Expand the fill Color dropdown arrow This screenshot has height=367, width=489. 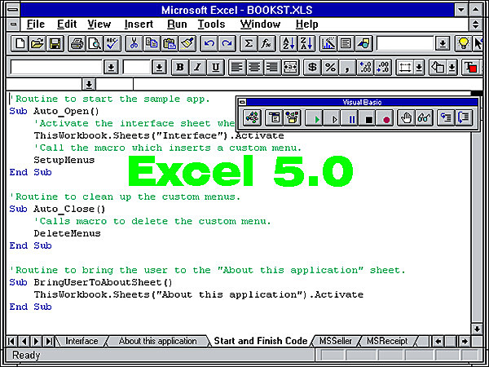click(x=452, y=67)
